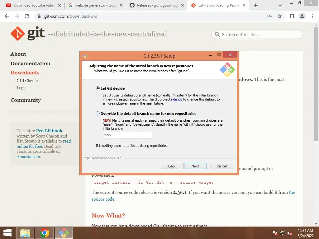Open the 'intends' hyperlink in setup text

pos(177,99)
